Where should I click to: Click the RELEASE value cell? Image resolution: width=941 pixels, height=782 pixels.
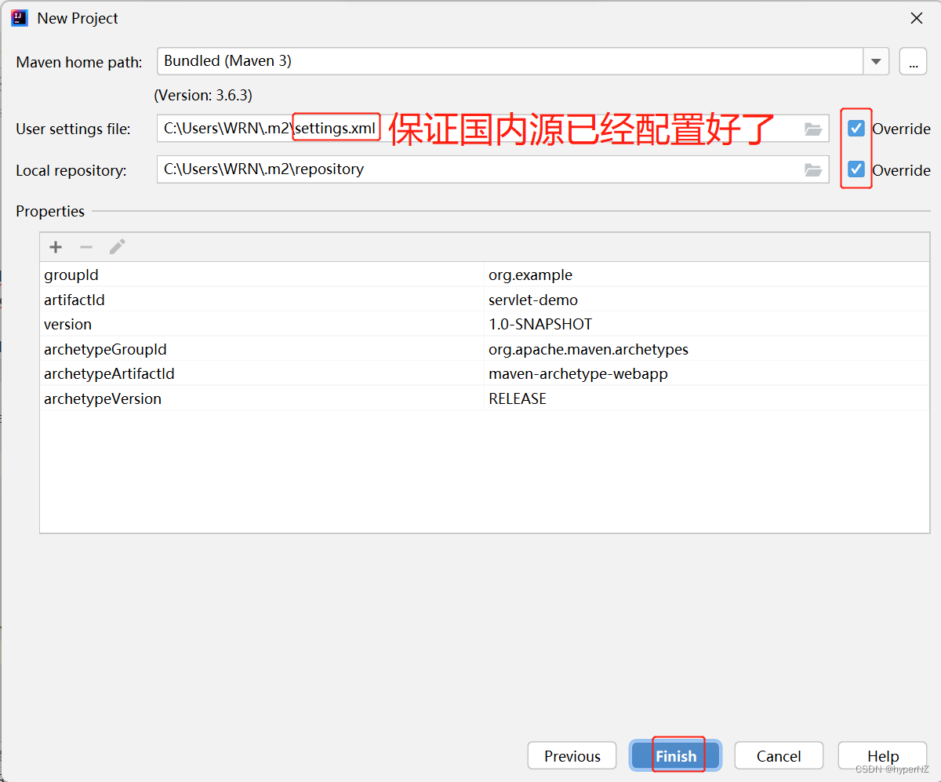(707, 398)
